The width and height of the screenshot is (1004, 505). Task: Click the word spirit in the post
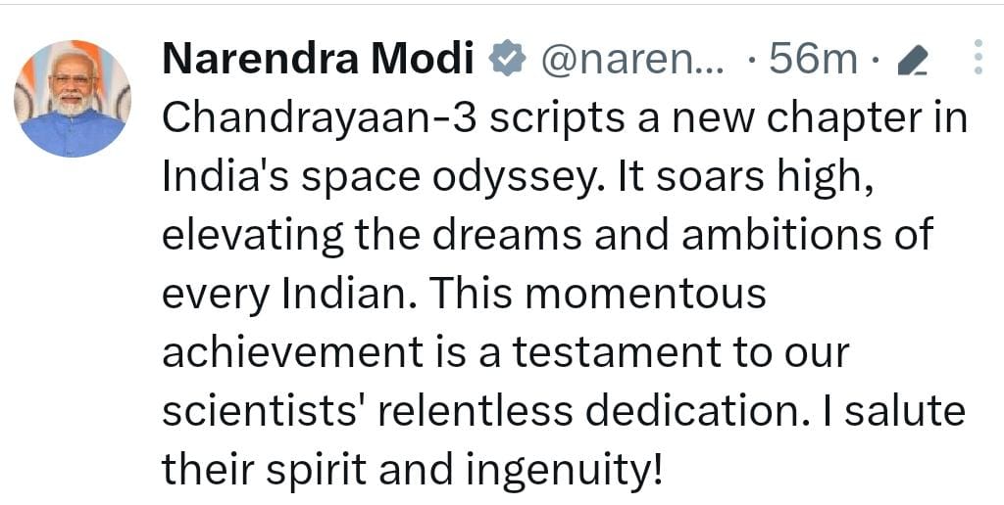(317, 472)
